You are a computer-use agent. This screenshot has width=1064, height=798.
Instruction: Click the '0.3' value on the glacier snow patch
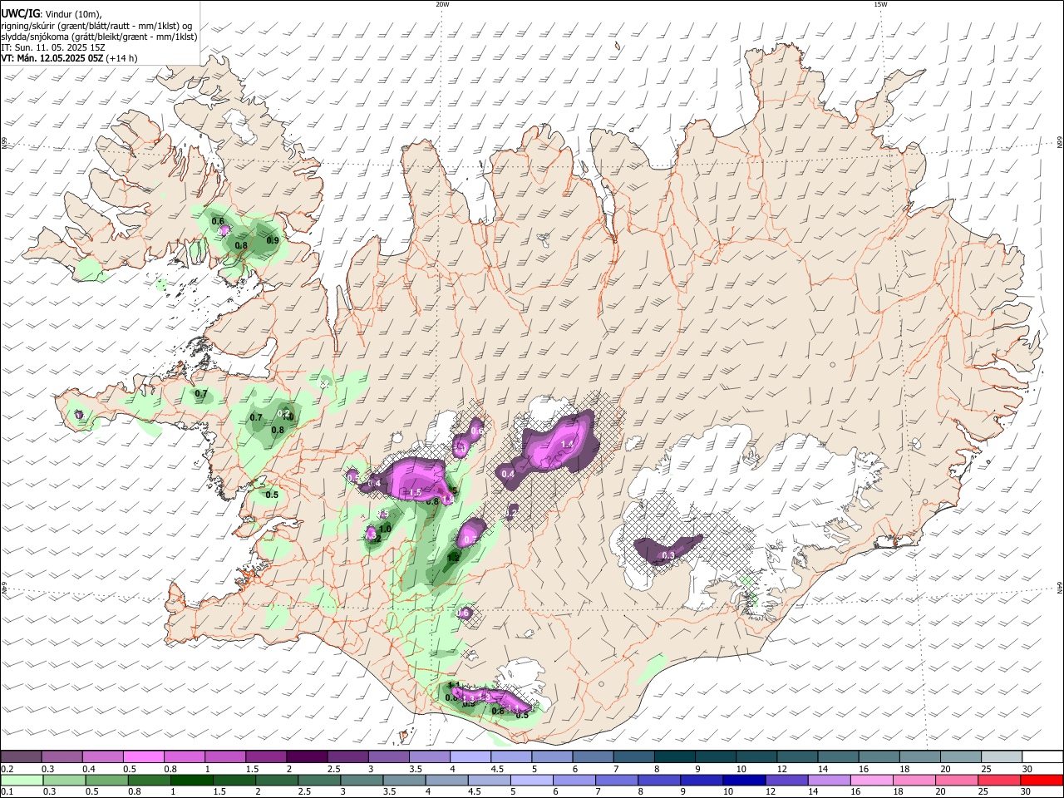point(667,555)
